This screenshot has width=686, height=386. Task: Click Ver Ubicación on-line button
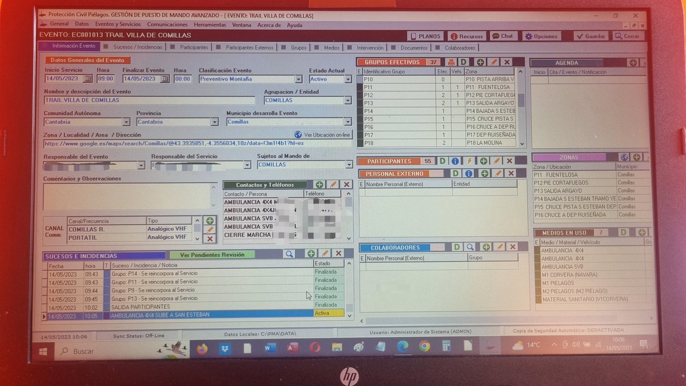tap(323, 135)
